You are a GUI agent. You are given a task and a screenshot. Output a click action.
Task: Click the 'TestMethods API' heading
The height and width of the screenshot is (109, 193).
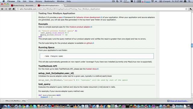(x=48, y=66)
